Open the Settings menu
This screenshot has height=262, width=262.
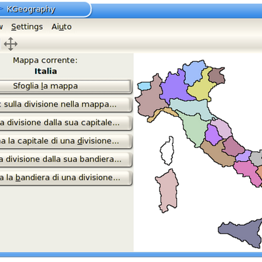pyautogui.click(x=27, y=27)
